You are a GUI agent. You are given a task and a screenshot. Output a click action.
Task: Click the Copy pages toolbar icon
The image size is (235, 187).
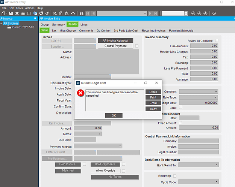pyautogui.click(x=61, y=13)
